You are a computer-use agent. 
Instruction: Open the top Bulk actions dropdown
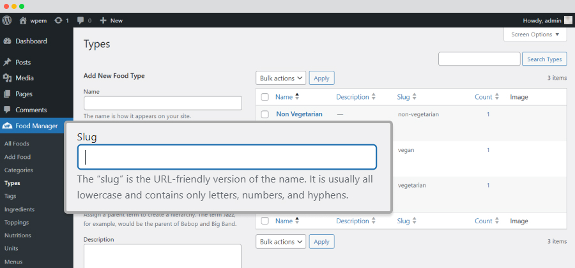pos(281,78)
